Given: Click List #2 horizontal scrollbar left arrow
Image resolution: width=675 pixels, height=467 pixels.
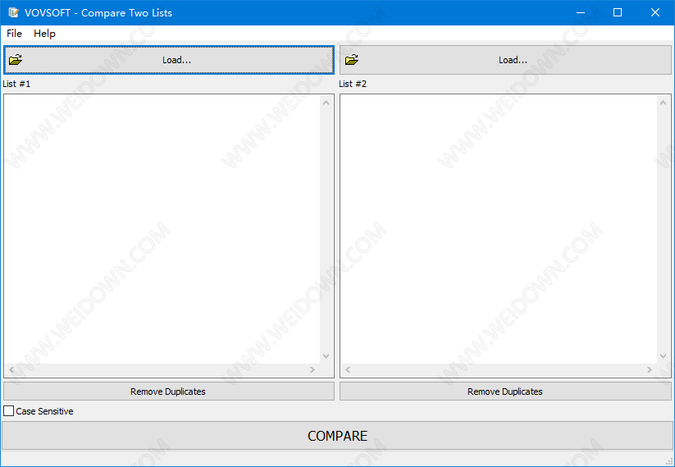Looking at the screenshot, I should 348,369.
